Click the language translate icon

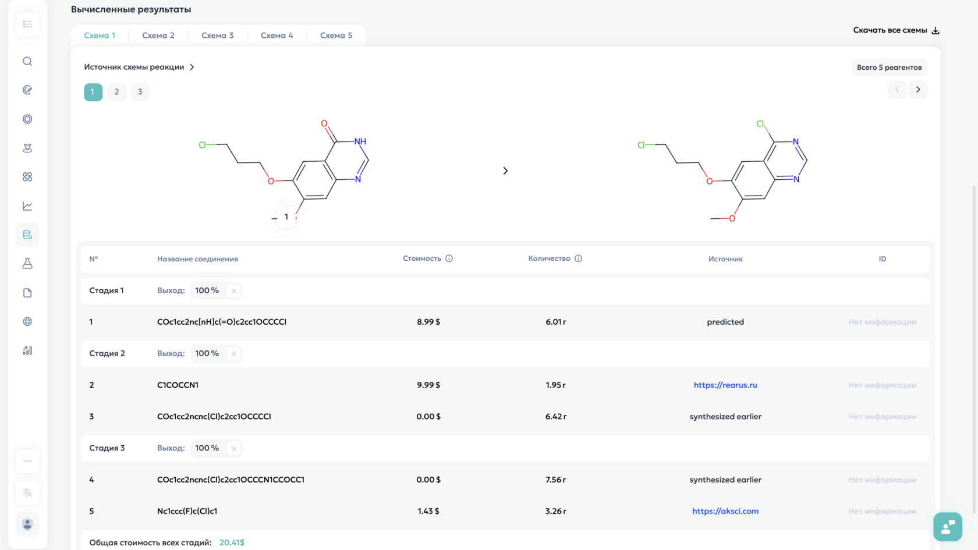point(27,492)
